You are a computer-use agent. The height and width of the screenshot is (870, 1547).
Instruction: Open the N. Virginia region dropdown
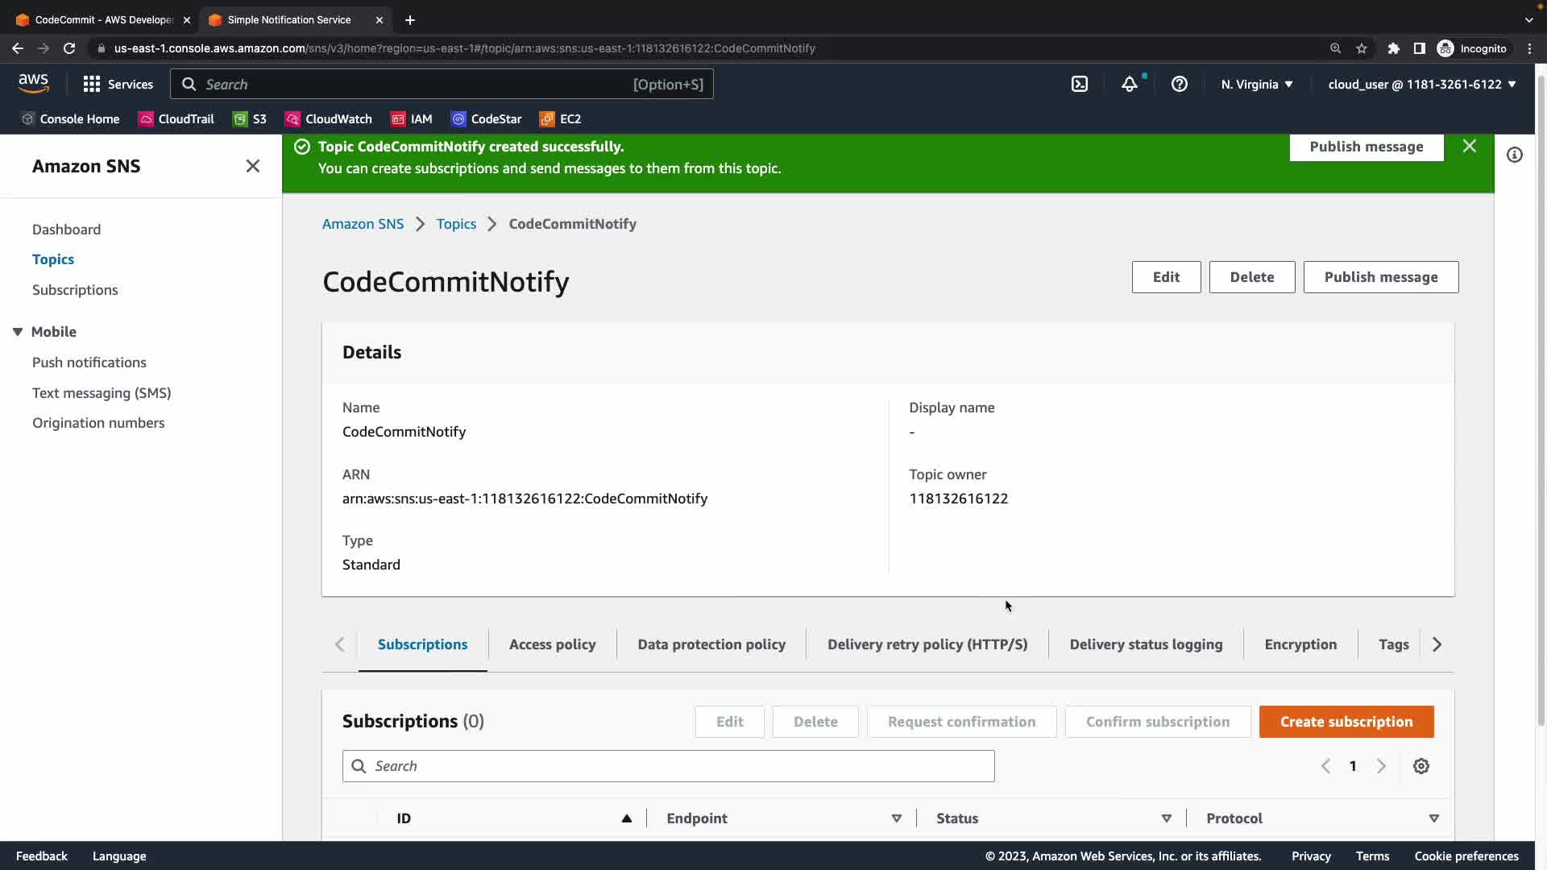(x=1256, y=84)
